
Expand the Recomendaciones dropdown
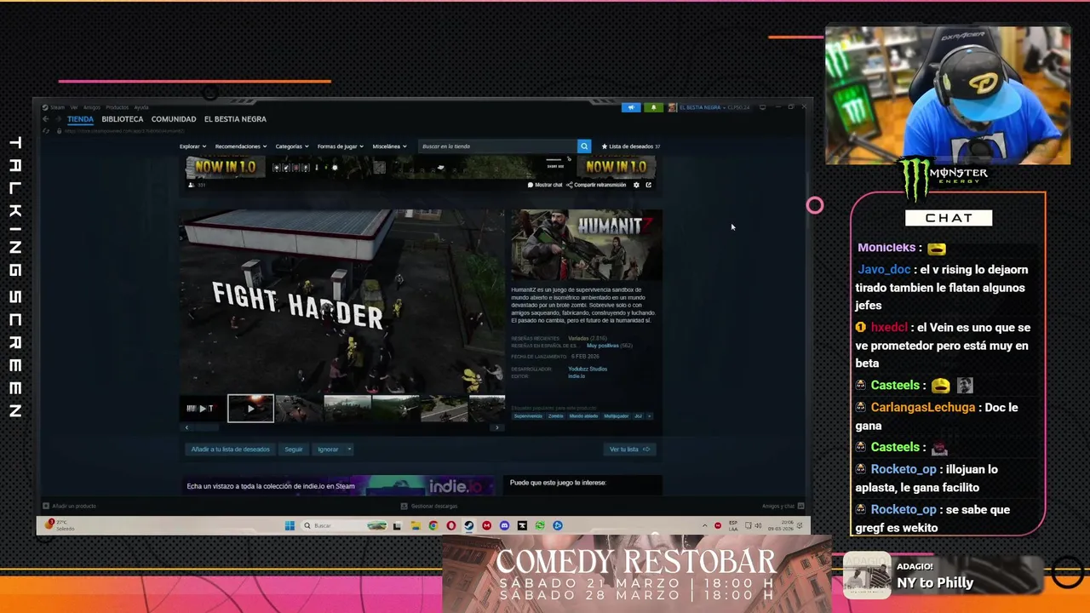[241, 146]
